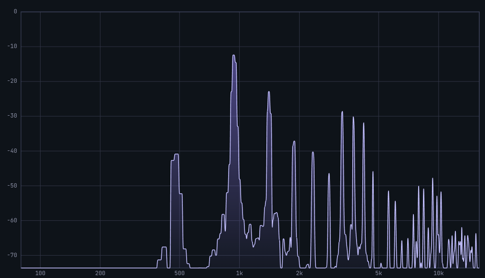Click the flat-topped spectrum peak near 500 Hz
485x278 pixels.
[x=176, y=155]
